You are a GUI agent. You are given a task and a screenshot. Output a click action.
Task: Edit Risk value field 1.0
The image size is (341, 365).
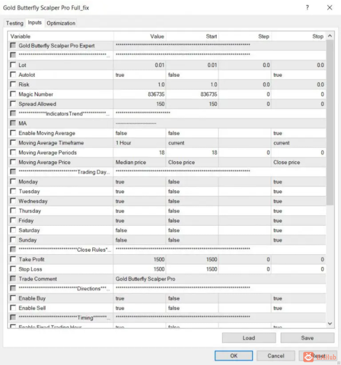[x=140, y=85]
